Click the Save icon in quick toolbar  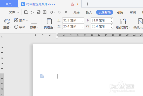(26, 12)
